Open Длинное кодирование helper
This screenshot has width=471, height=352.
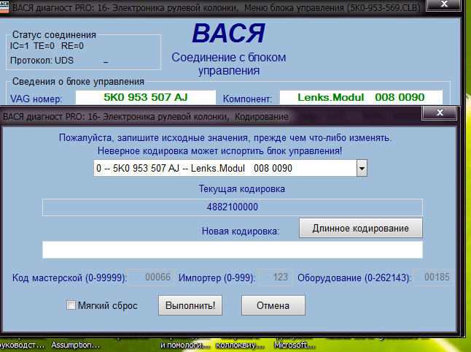pos(360,228)
